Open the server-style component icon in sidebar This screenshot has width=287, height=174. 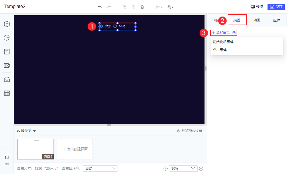point(7,93)
